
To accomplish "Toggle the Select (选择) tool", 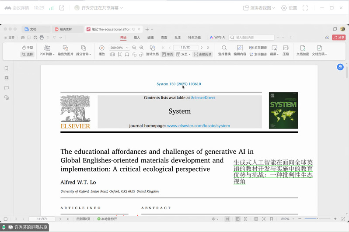I will pos(27,55).
